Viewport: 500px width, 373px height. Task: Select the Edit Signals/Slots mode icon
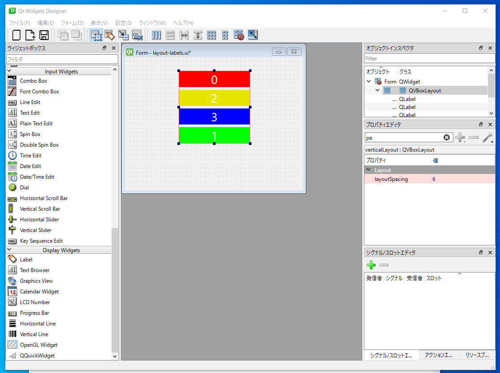(110, 35)
